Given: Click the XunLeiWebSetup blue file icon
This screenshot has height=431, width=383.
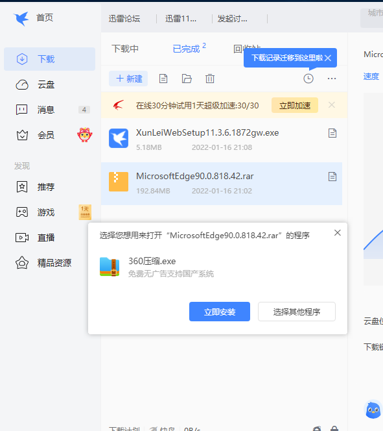Looking at the screenshot, I should [119, 138].
